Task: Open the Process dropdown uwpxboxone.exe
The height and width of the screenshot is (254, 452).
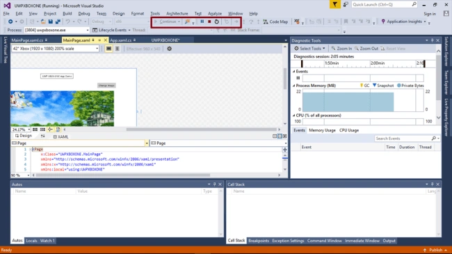Action: coord(57,30)
